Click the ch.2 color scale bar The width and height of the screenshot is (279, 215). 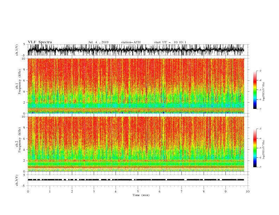coord(255,148)
